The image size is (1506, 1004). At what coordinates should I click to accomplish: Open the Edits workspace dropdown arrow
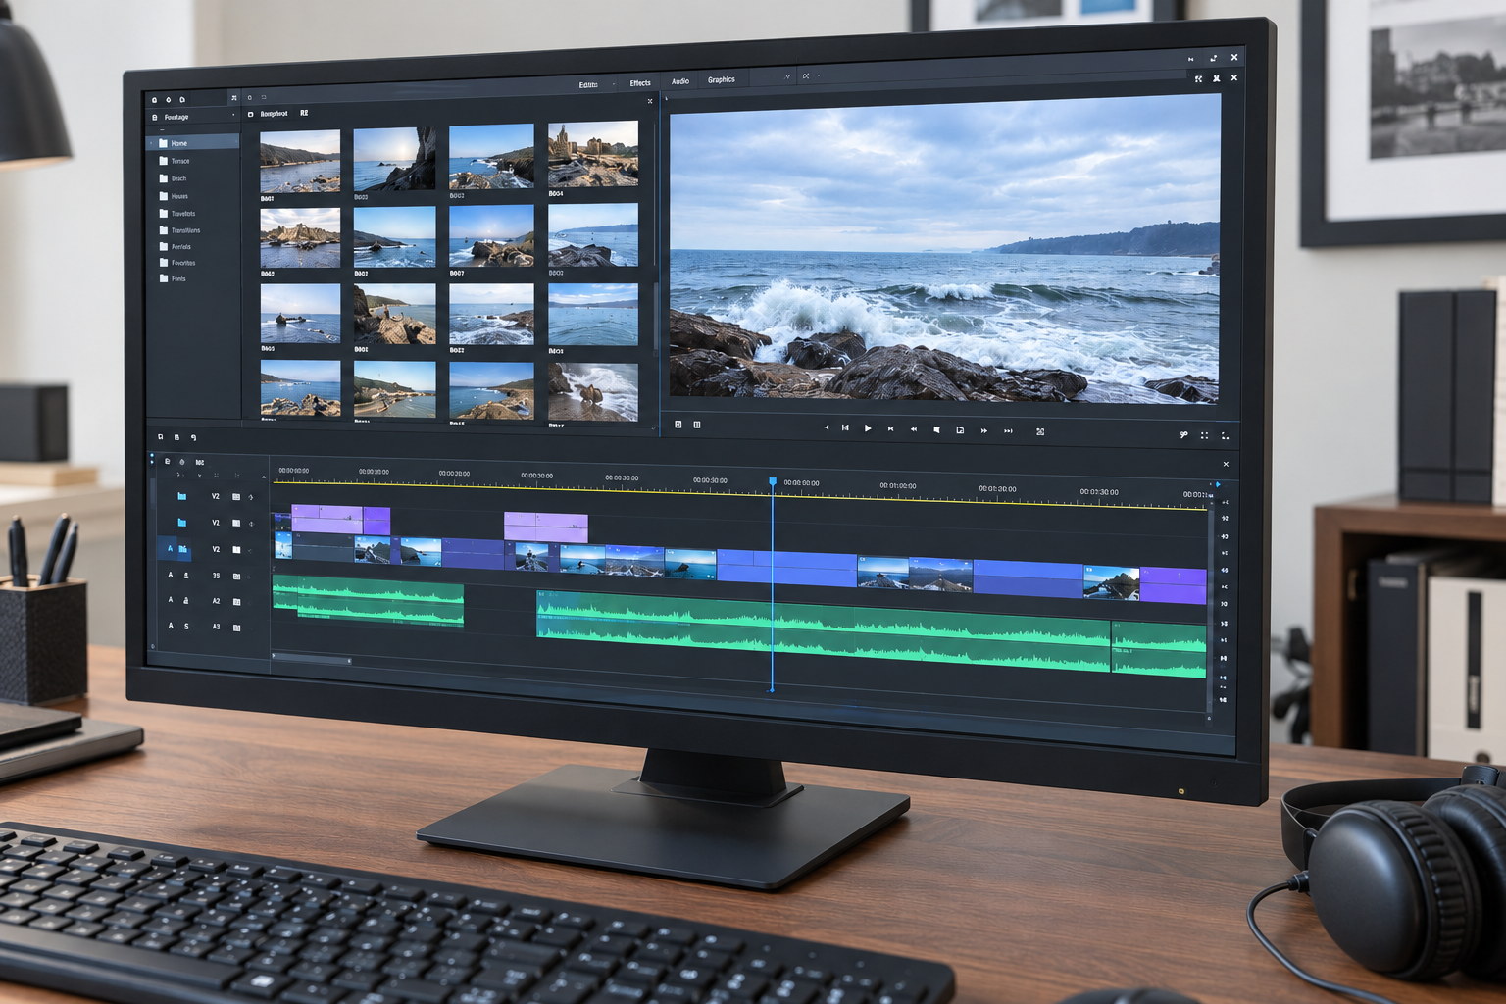click(x=614, y=84)
